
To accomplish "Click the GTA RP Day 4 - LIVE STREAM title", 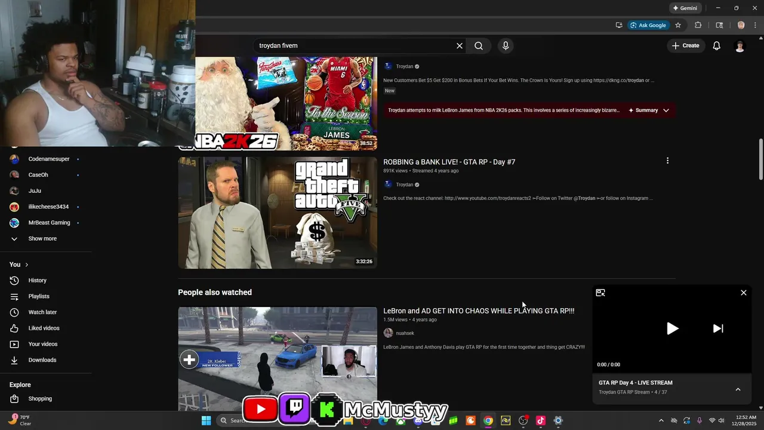I will [x=636, y=383].
